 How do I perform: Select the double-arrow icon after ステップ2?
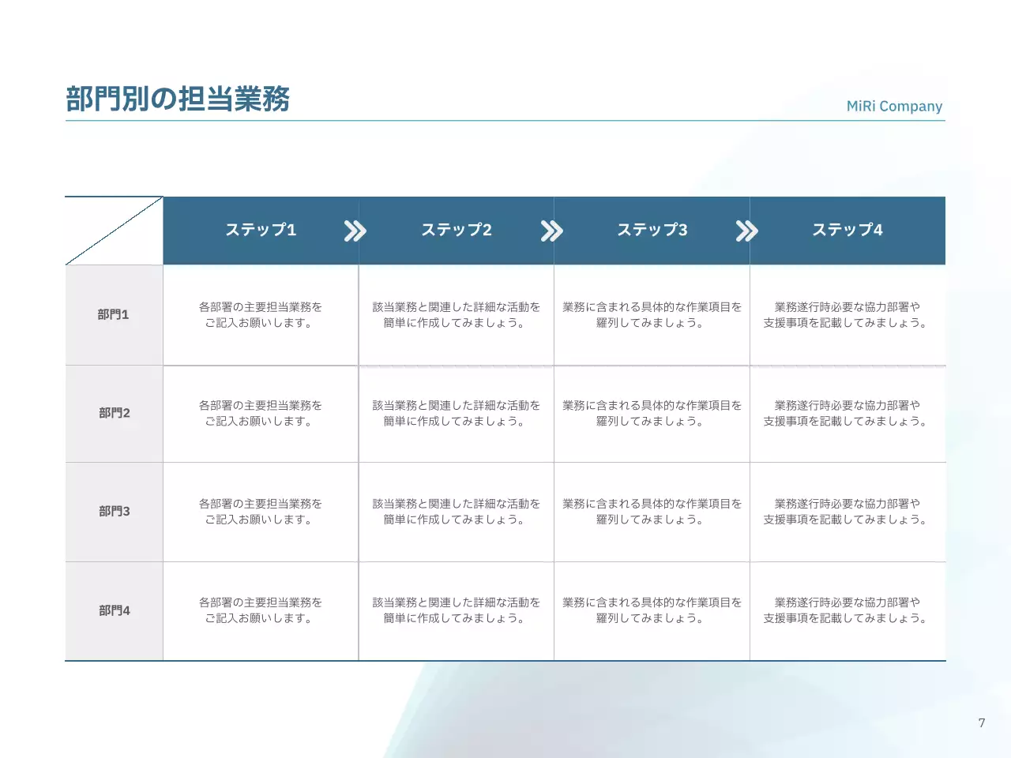tap(553, 230)
